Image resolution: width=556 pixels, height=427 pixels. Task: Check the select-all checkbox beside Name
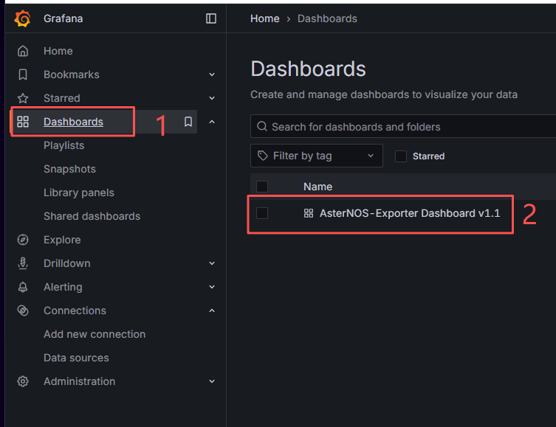(x=262, y=187)
